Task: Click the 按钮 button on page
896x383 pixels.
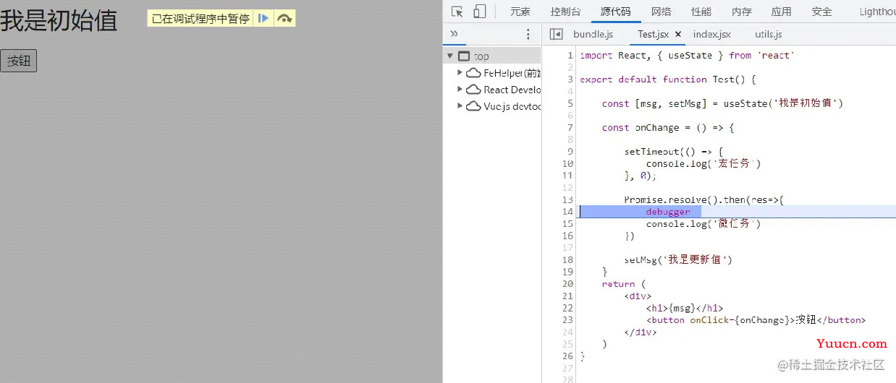Action: pyautogui.click(x=18, y=61)
